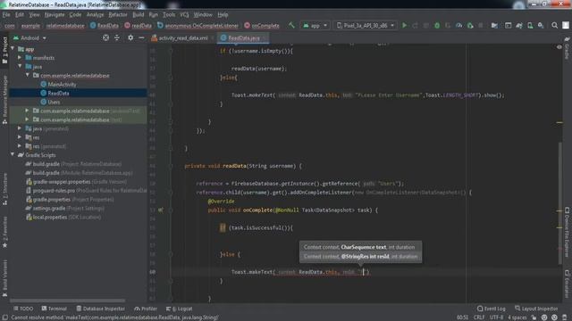
Task: Open the app run configuration dropdown
Action: pos(315,26)
